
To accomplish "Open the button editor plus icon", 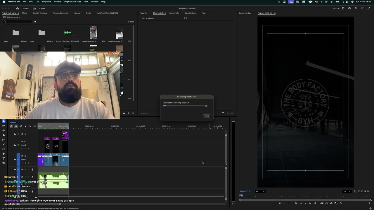I will coord(369,203).
